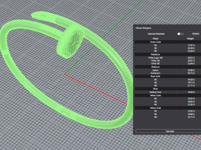This screenshot has height=150, width=201.
Task: Select the Green Gold group header
Action: click(168, 42)
